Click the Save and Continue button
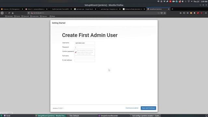Image resolution: width=208 pixels, height=117 pixels. pos(148,108)
